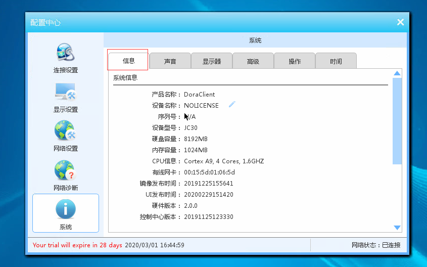Open the 时间 tab
Image resolution: width=427 pixels, height=267 pixels.
(x=336, y=61)
